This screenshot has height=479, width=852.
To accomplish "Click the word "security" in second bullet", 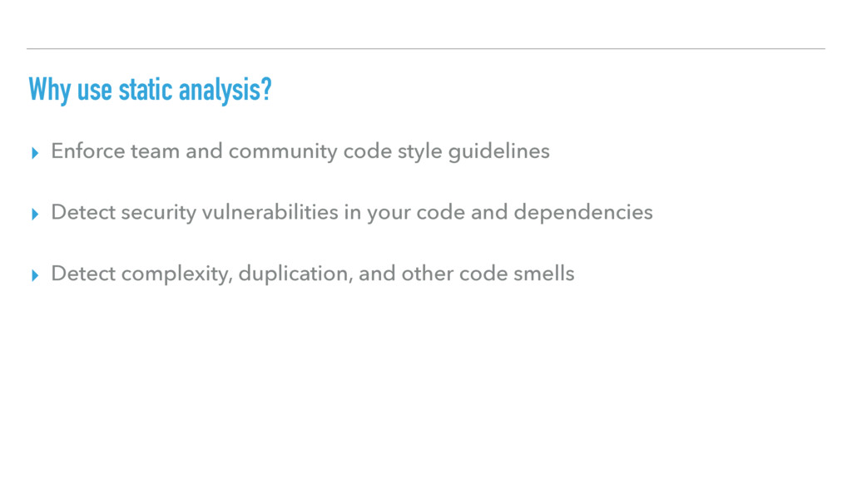I will click(x=159, y=214).
